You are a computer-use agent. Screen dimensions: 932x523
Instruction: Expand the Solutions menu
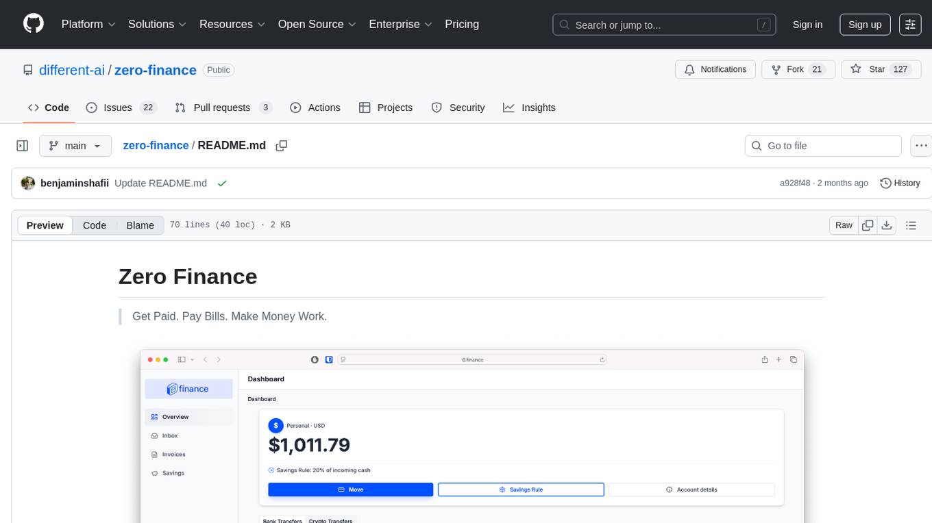coord(158,24)
